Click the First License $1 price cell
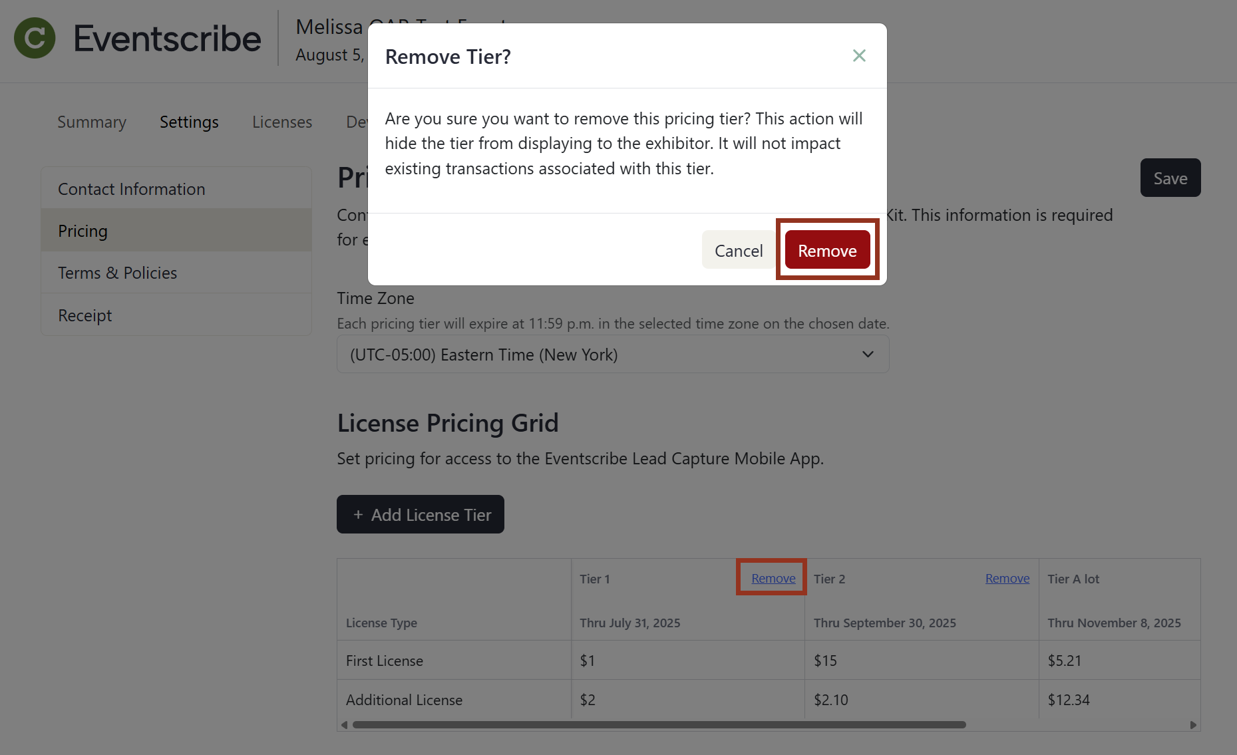This screenshot has width=1237, height=755. (587, 660)
